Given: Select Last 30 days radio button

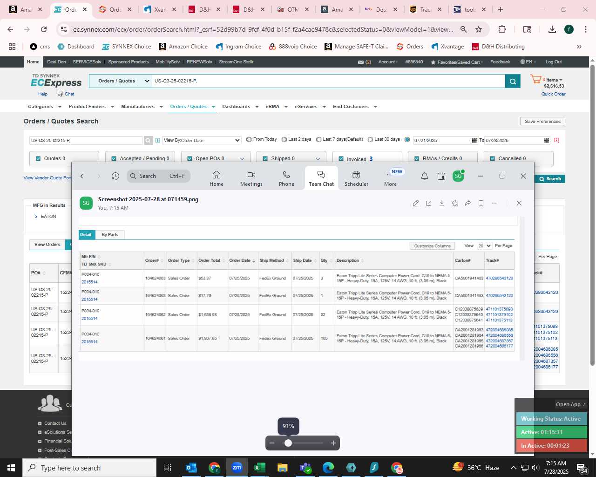Looking at the screenshot, I should click(371, 139).
